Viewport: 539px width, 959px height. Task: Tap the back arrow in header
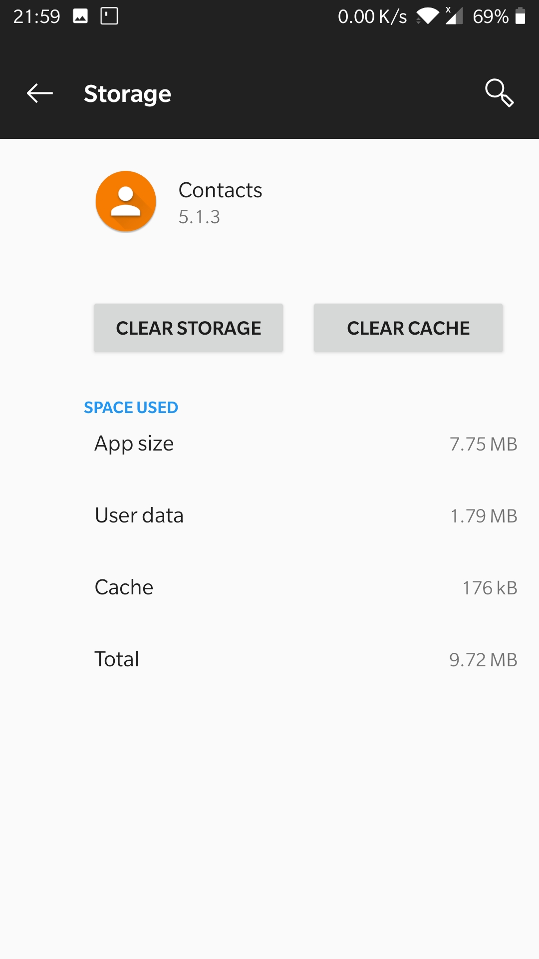click(40, 93)
